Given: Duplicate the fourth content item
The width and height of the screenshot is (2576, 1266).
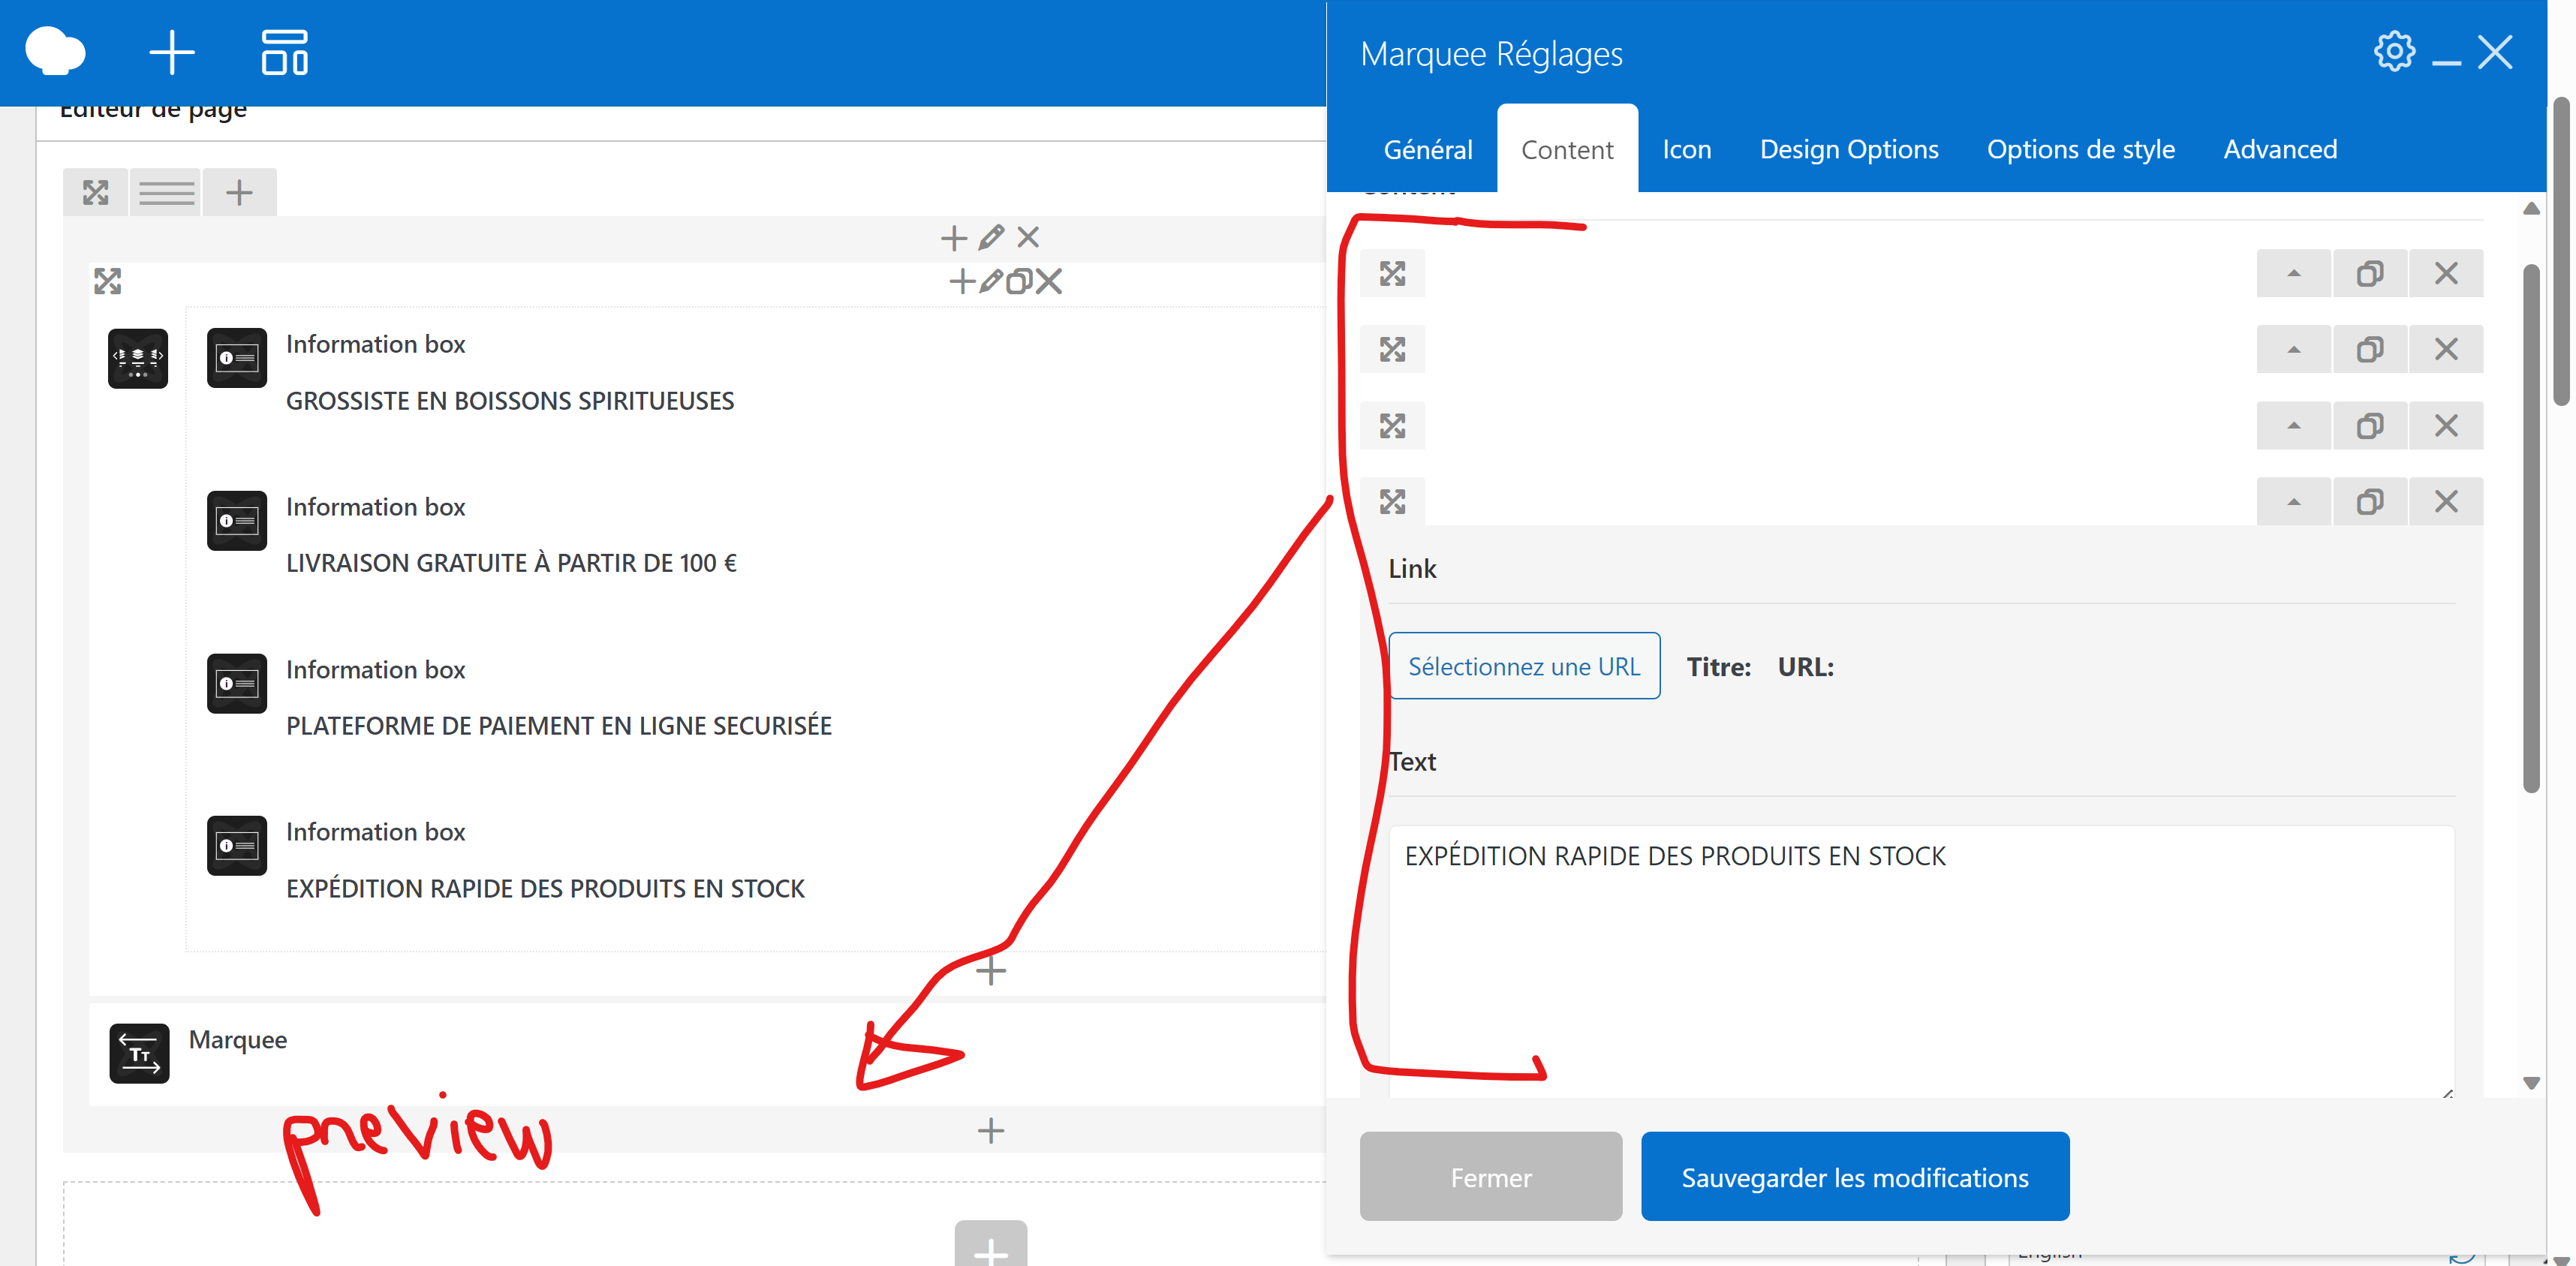Looking at the screenshot, I should (2370, 501).
